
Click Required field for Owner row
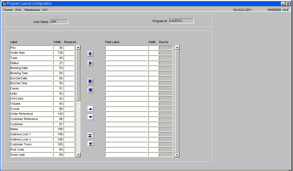click(69, 109)
